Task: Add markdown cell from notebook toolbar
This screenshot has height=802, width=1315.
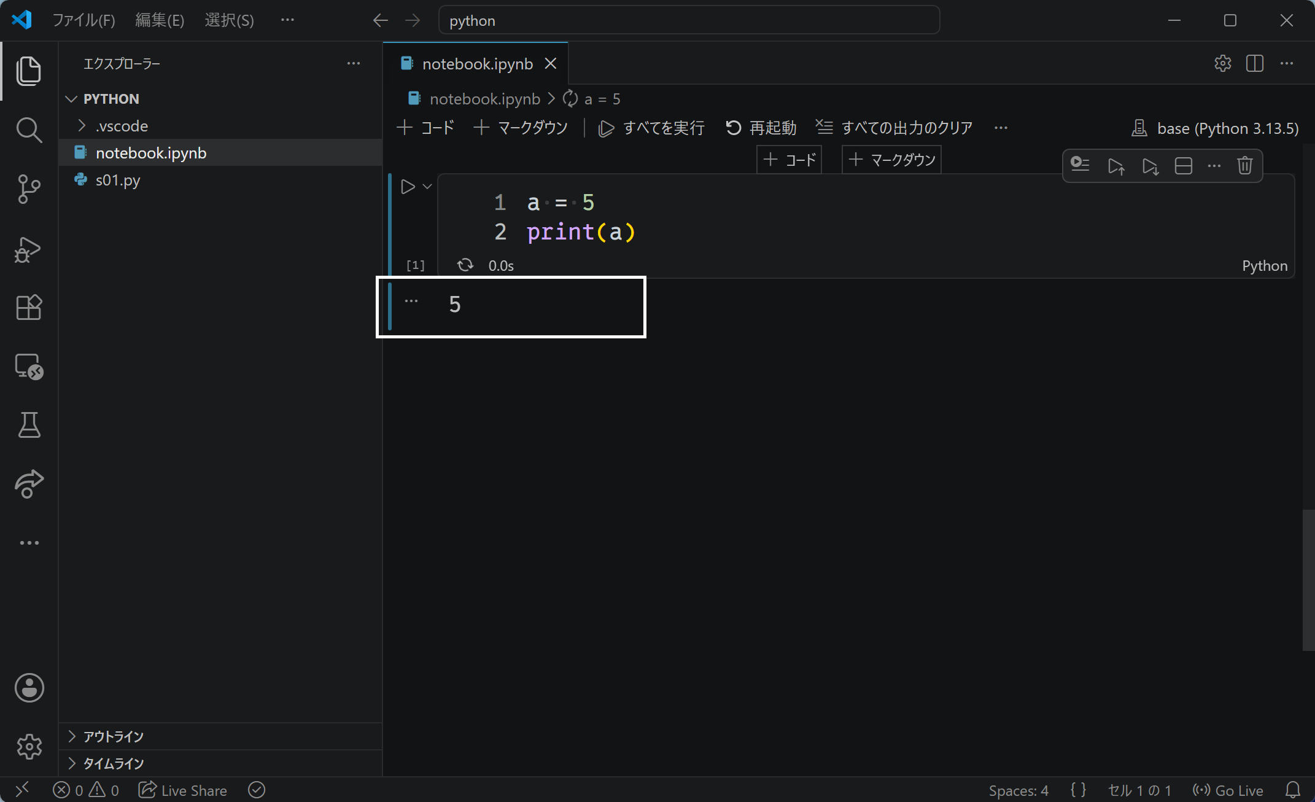Action: point(521,128)
